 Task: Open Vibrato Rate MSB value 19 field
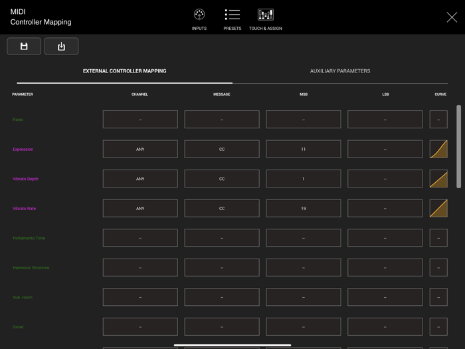click(x=304, y=208)
